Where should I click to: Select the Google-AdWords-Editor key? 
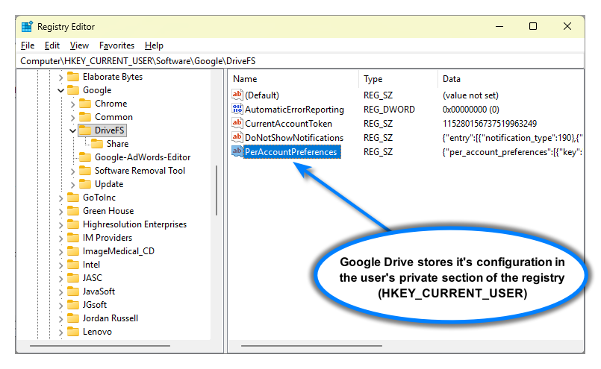click(142, 157)
